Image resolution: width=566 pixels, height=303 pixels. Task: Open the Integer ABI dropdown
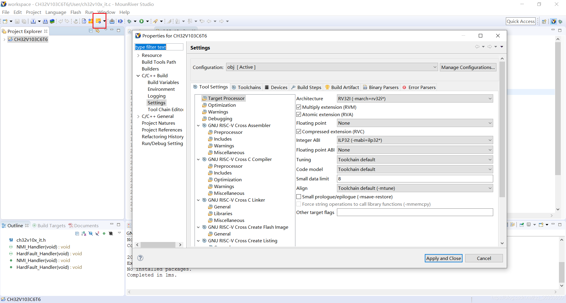(x=415, y=140)
